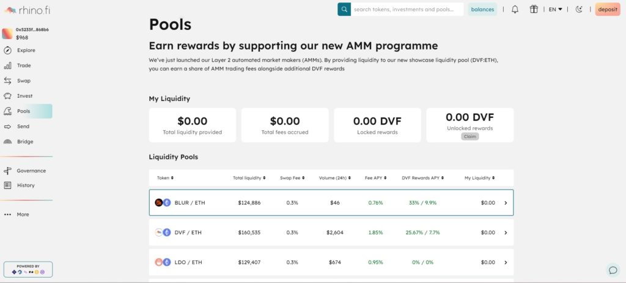Click the 33% / 9.9% rewards APY
This screenshot has width=626, height=283.
pos(422,203)
